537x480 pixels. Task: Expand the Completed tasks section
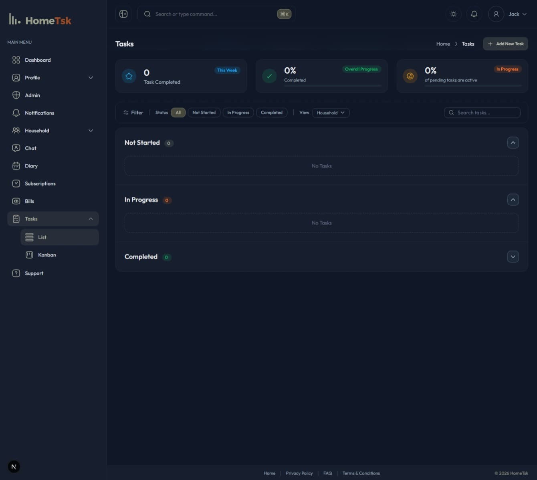pos(513,257)
